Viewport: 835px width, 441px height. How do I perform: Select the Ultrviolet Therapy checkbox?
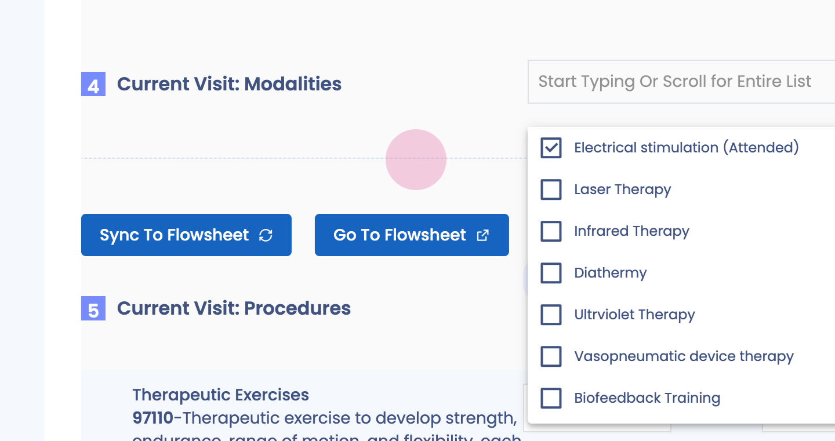pos(551,315)
